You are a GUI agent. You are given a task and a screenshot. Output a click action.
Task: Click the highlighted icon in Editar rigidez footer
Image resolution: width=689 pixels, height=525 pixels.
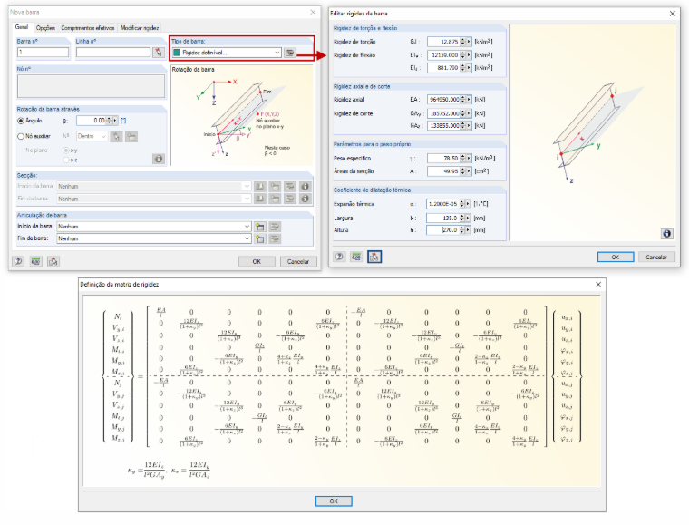pyautogui.click(x=374, y=257)
